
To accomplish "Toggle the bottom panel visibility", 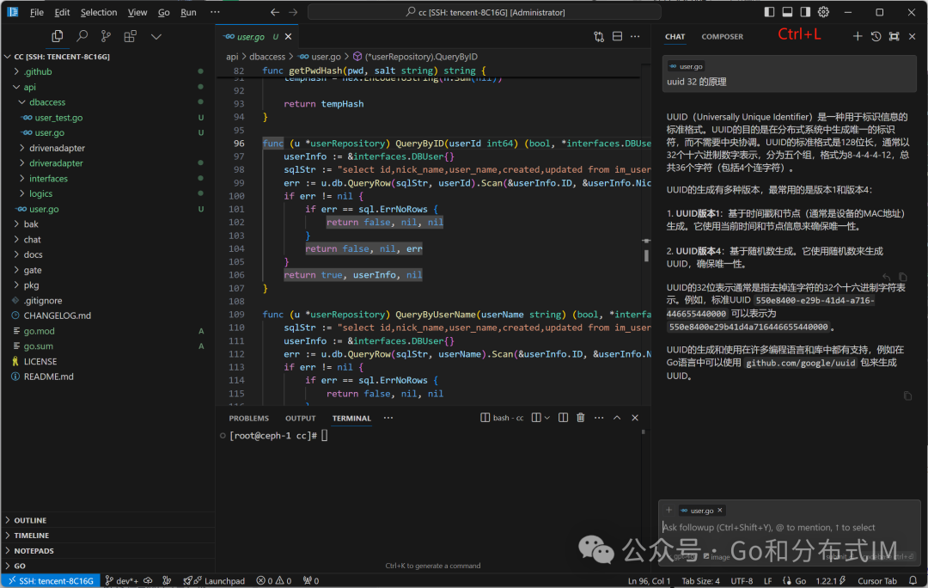I will coord(786,12).
